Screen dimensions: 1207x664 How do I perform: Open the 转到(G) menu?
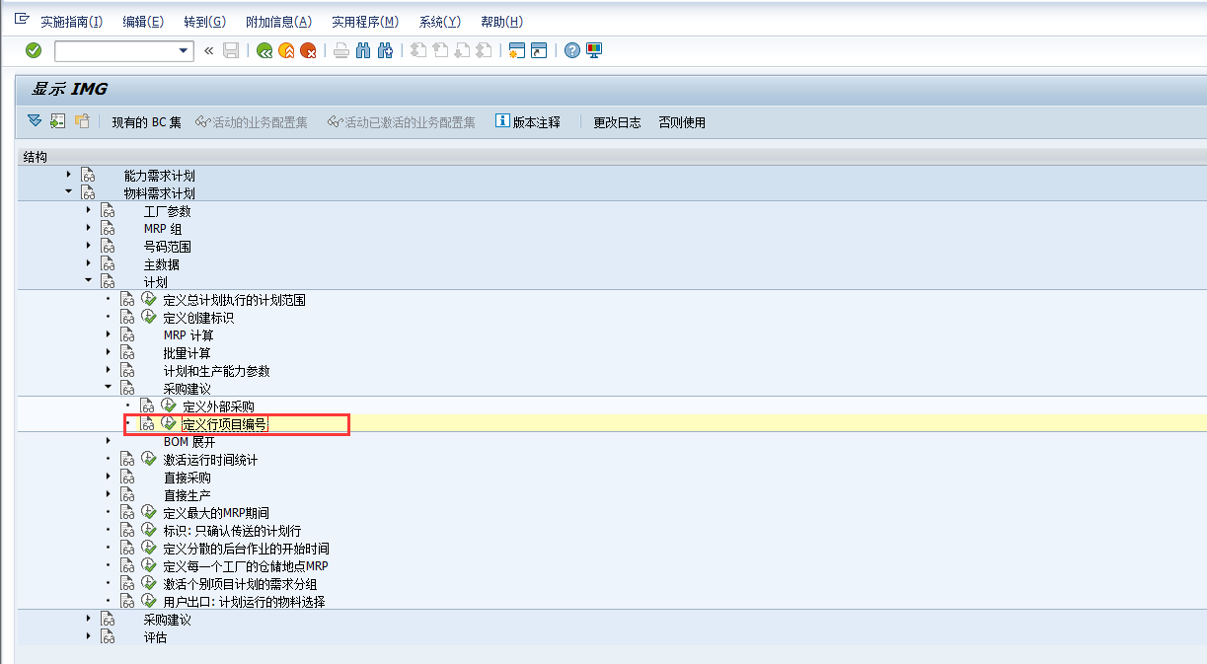204,22
